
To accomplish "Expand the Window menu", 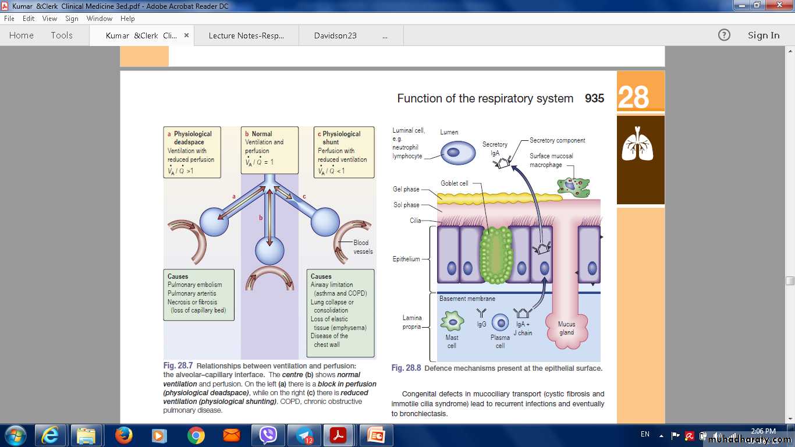I will [x=100, y=19].
